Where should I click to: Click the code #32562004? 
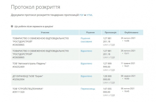(x=18, y=79)
